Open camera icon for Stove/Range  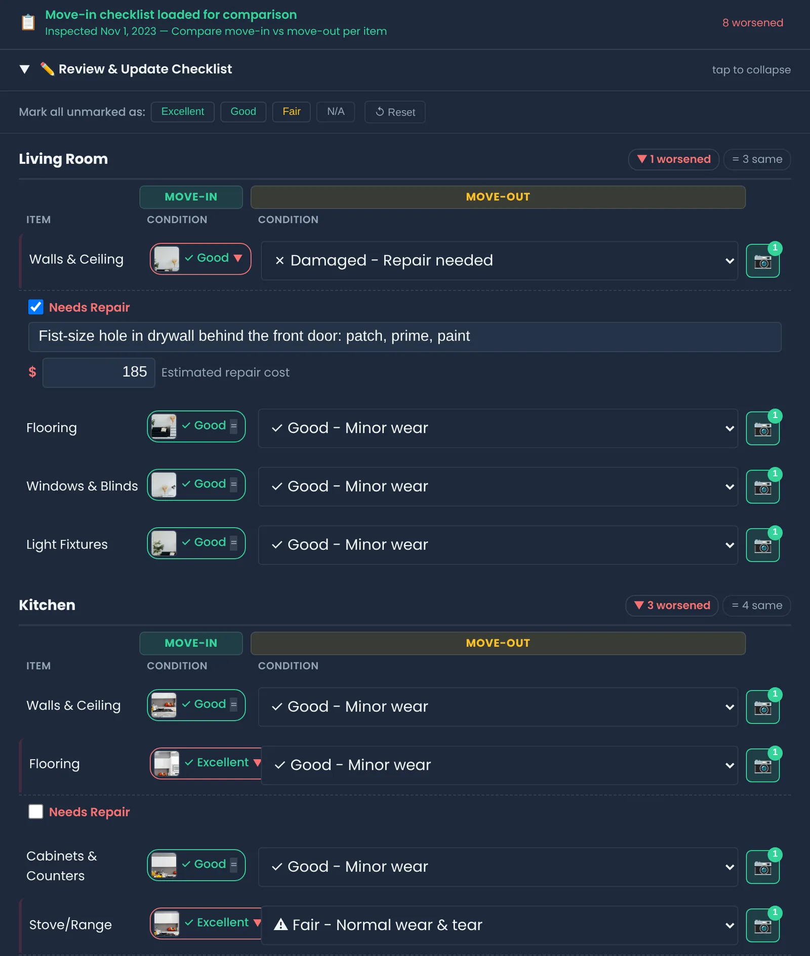tap(762, 926)
